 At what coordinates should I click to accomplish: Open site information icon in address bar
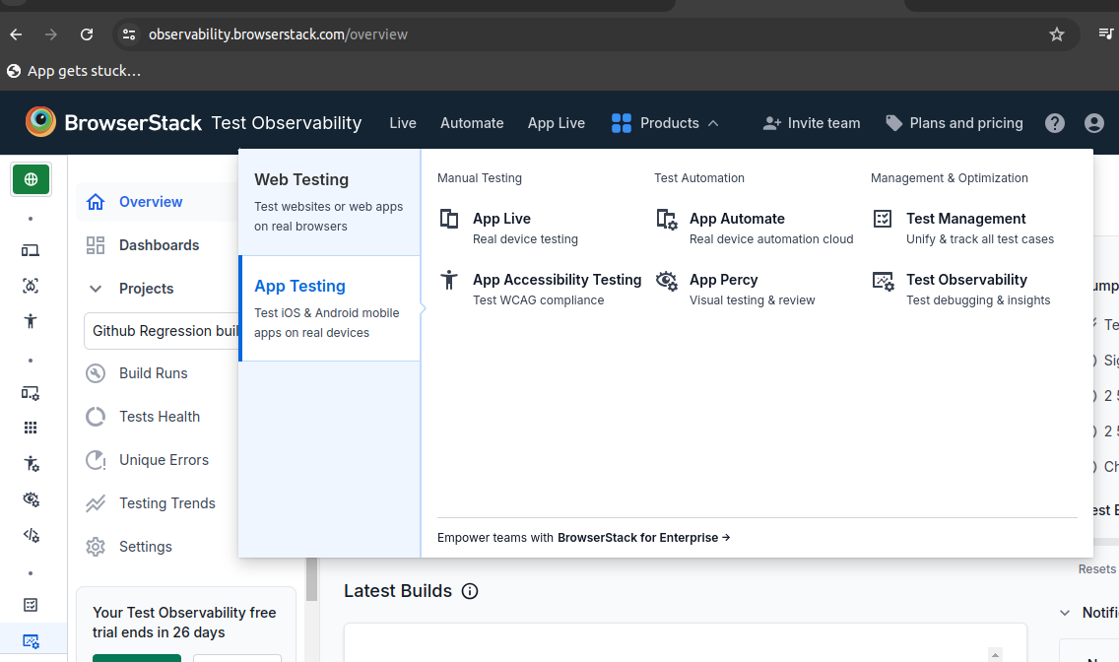(x=129, y=34)
